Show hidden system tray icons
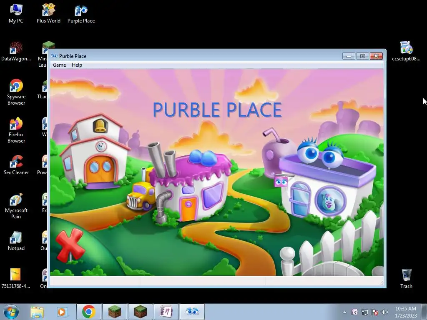This screenshot has width=427, height=320. 344,312
